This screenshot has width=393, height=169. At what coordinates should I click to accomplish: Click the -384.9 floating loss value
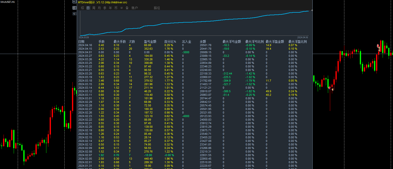click(227, 81)
